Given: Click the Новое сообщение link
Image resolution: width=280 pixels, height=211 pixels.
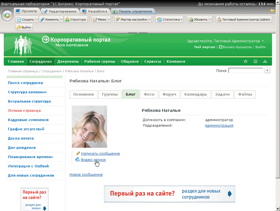Looking at the screenshot, I should click(86, 174).
